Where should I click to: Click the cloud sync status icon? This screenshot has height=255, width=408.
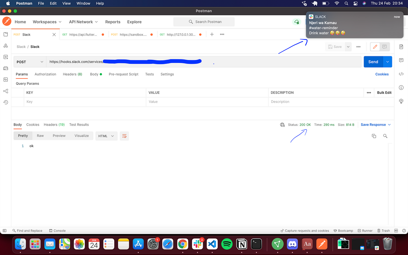296,22
